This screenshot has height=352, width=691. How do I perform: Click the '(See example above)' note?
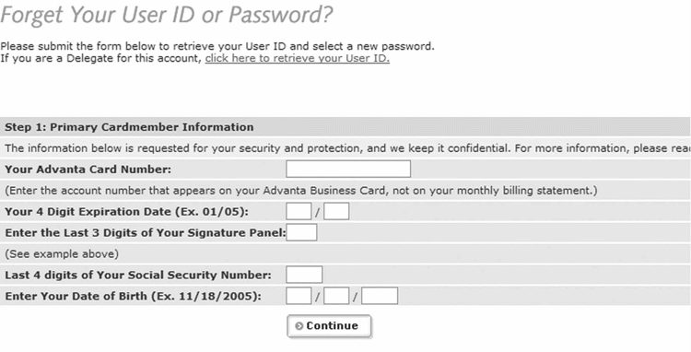[62, 254]
